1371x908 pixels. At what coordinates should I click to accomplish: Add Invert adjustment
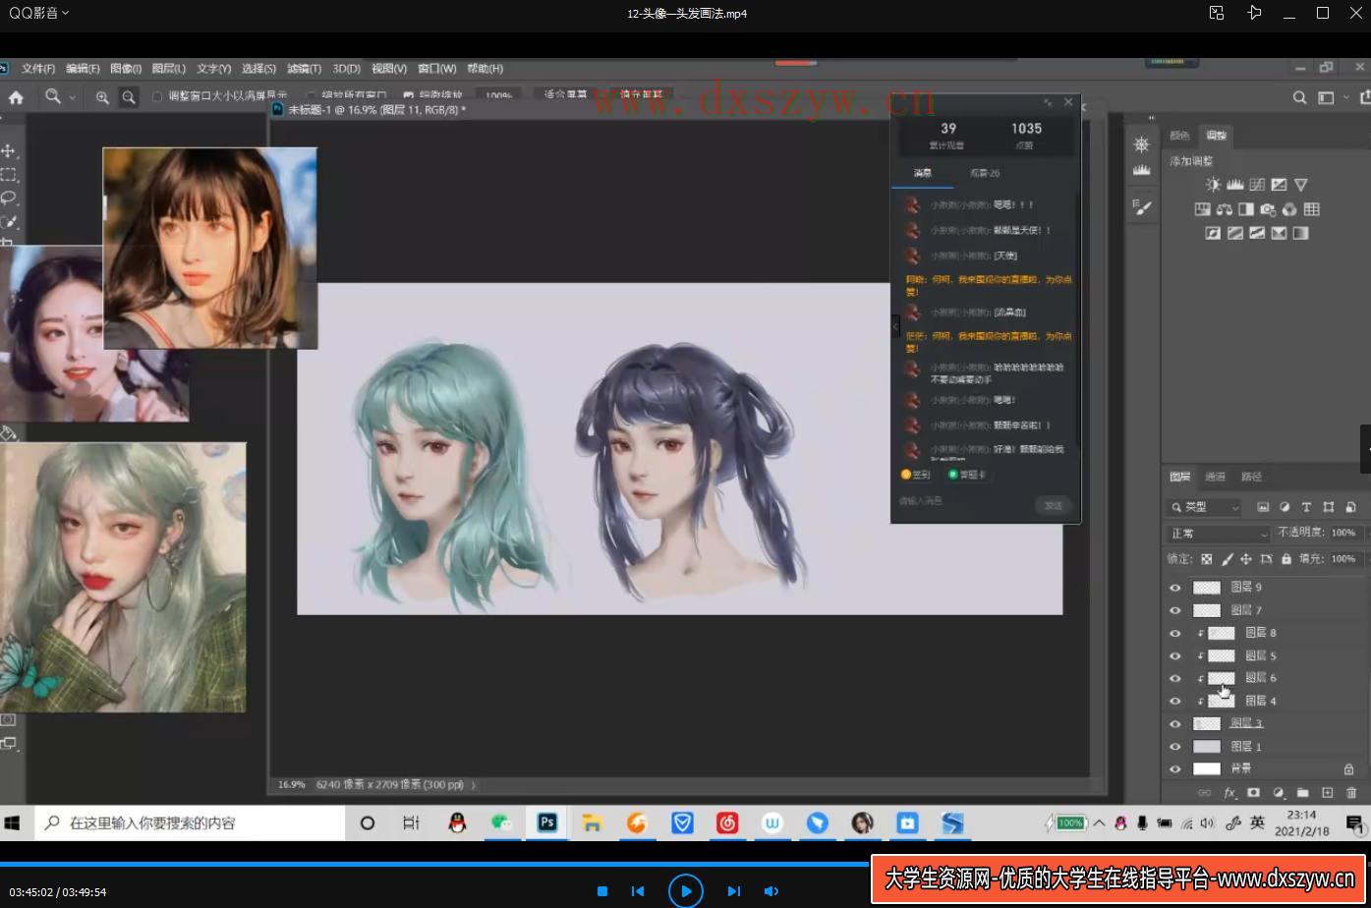(1214, 234)
